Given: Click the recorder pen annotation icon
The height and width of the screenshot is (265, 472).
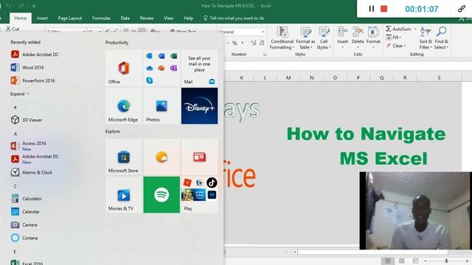Looking at the screenshot, I should [462, 9].
